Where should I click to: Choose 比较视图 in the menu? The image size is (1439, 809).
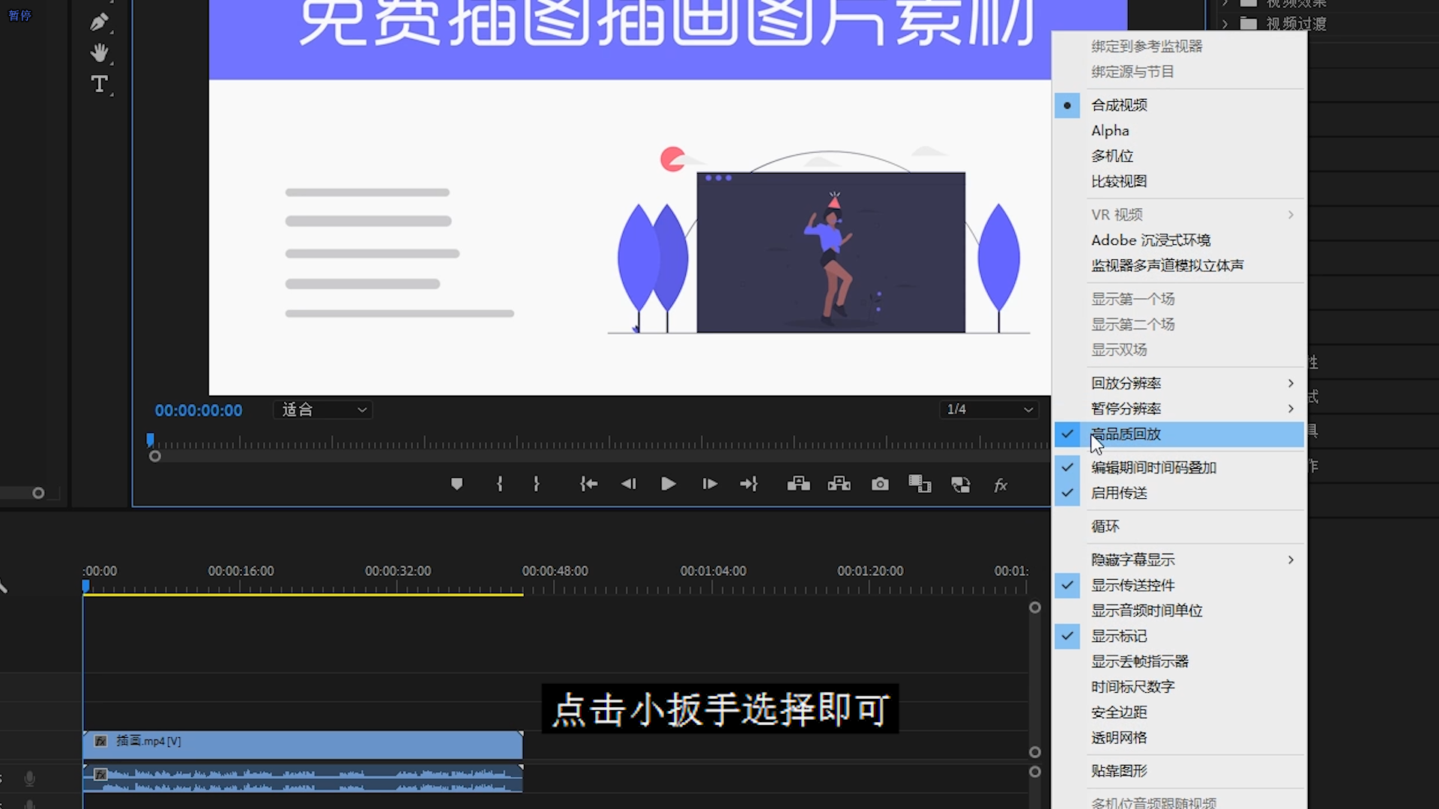[x=1180, y=182]
